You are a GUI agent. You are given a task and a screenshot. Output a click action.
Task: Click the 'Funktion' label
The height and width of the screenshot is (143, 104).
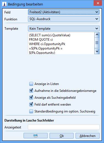11,19
